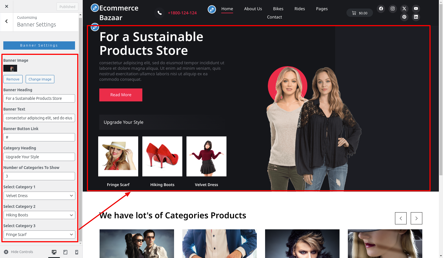
Task: Open Select Category 1 dropdown
Action: [39, 196]
